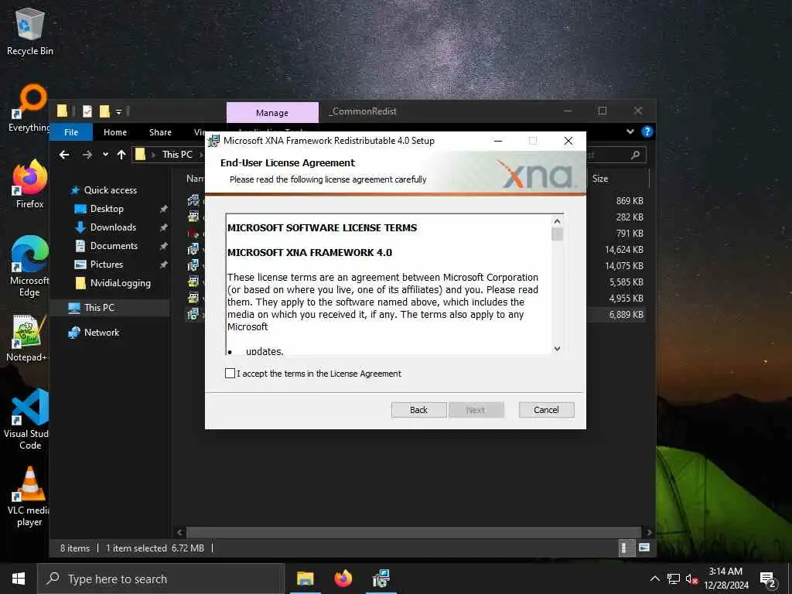Click This PC in the address bar
The width and height of the screenshot is (792, 594).
coord(177,155)
